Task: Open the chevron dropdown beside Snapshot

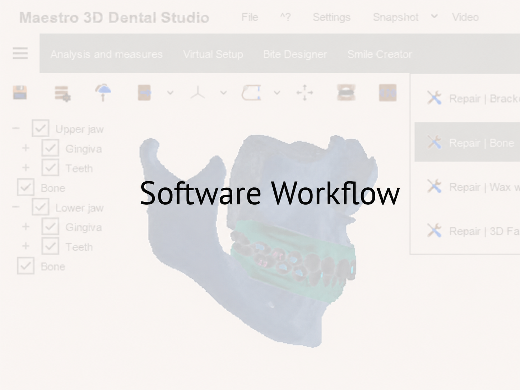Action: [x=435, y=16]
